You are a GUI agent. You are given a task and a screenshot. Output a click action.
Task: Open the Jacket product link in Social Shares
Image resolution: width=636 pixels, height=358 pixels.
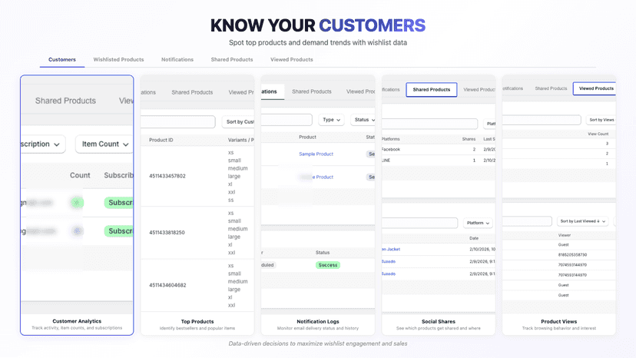tap(391, 249)
